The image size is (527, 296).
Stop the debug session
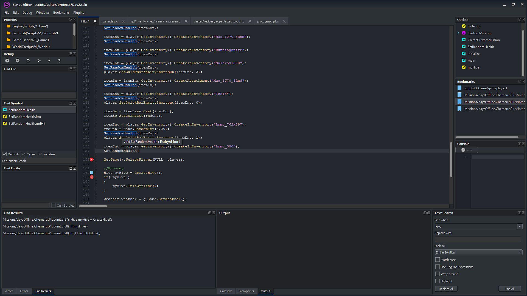click(x=18, y=61)
